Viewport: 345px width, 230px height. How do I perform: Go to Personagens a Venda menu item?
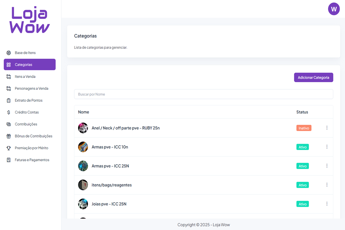[31, 89]
